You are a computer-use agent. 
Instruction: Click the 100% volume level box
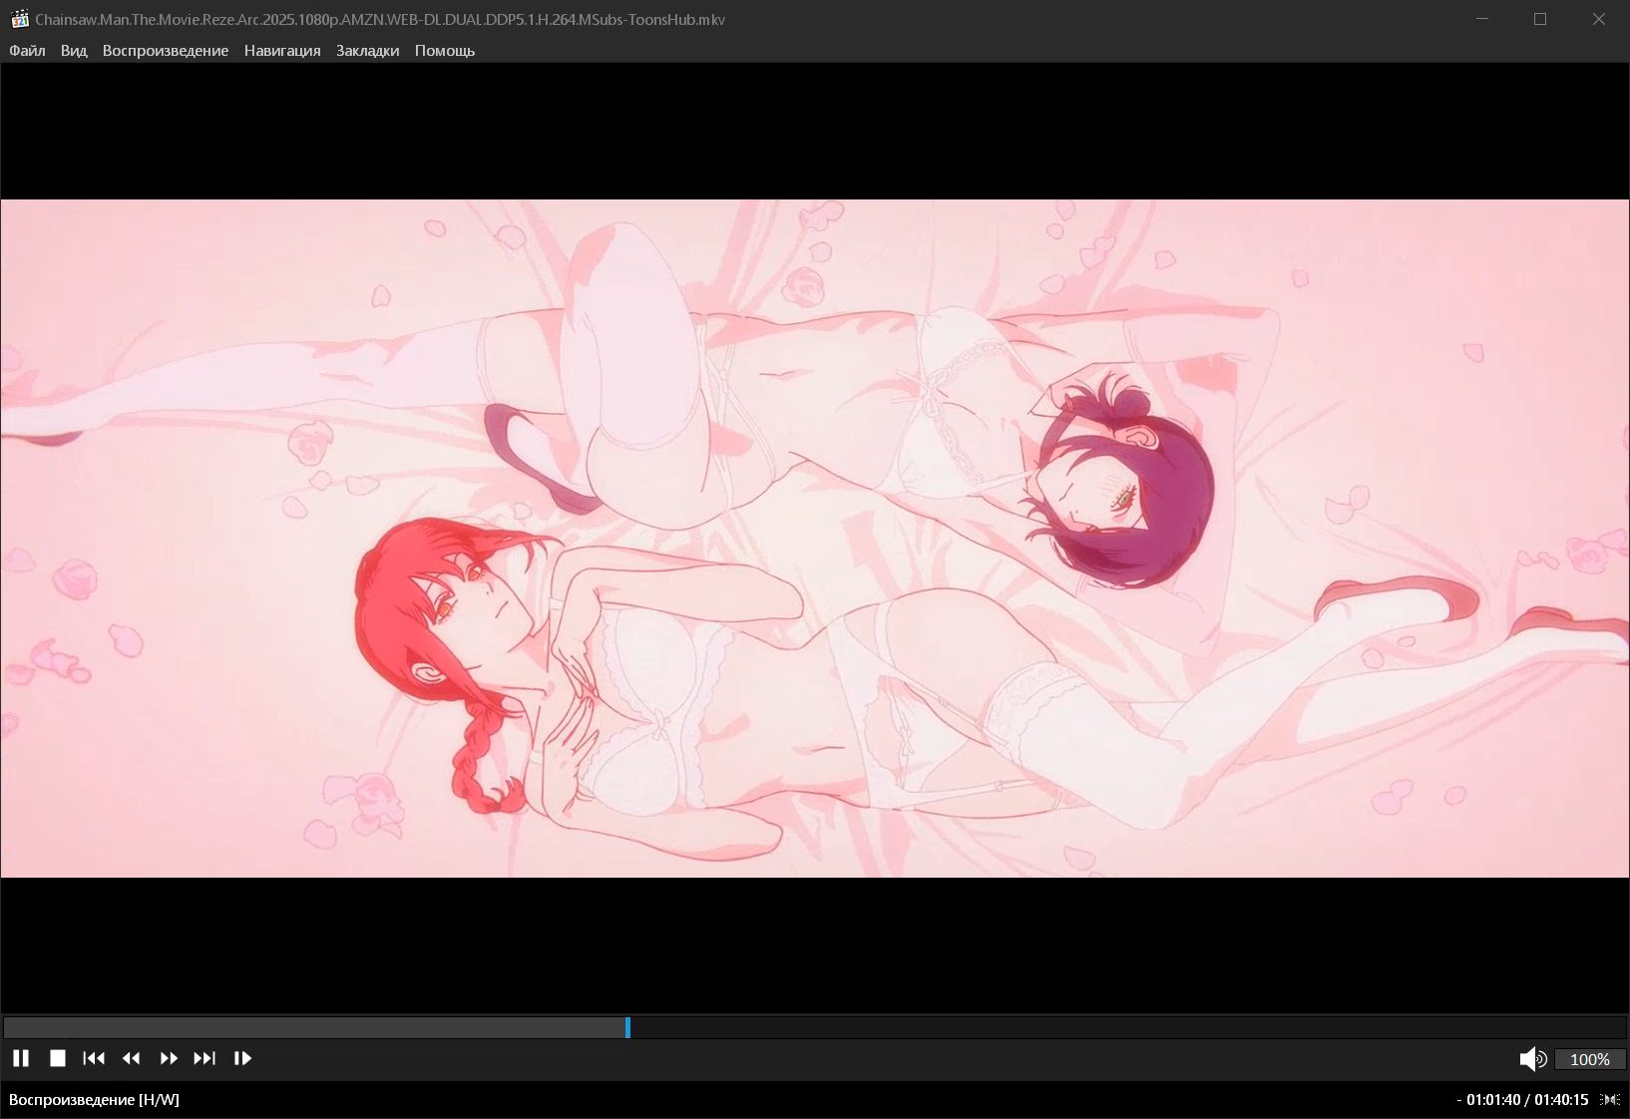coord(1590,1059)
